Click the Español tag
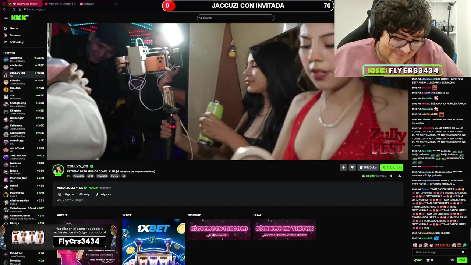Viewport: 471px width, 265px height. (x=102, y=176)
